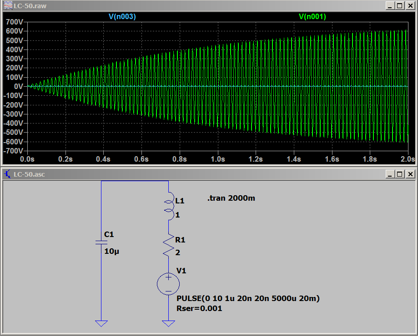Click the ground symbol below source V1
The height and width of the screenshot is (336, 418).
168,323
